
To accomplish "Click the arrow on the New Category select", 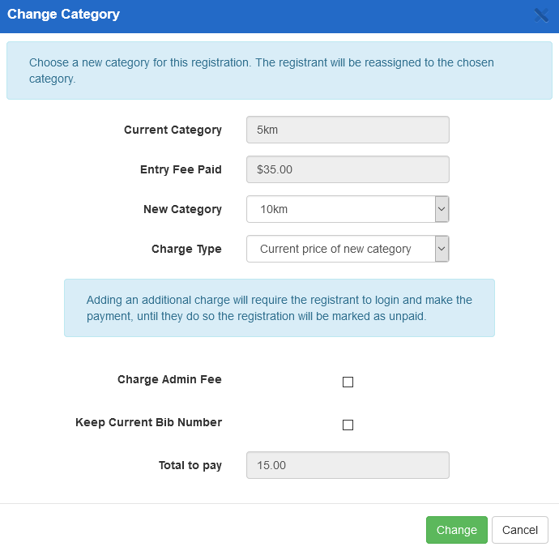I will coord(442,209).
